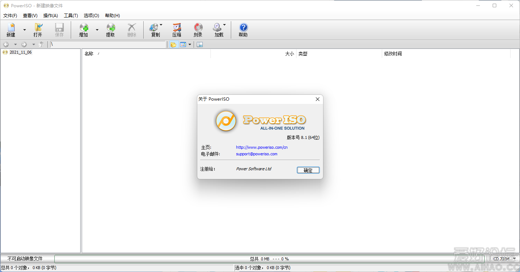Toggle the layout pane icon beside view options
Screen dimensions: 520x272
pyautogui.click(x=200, y=44)
